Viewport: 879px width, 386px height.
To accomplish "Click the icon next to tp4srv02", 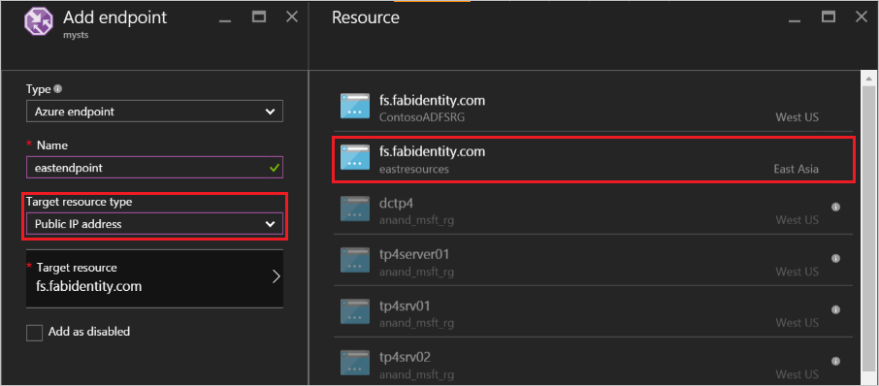I will [x=355, y=363].
